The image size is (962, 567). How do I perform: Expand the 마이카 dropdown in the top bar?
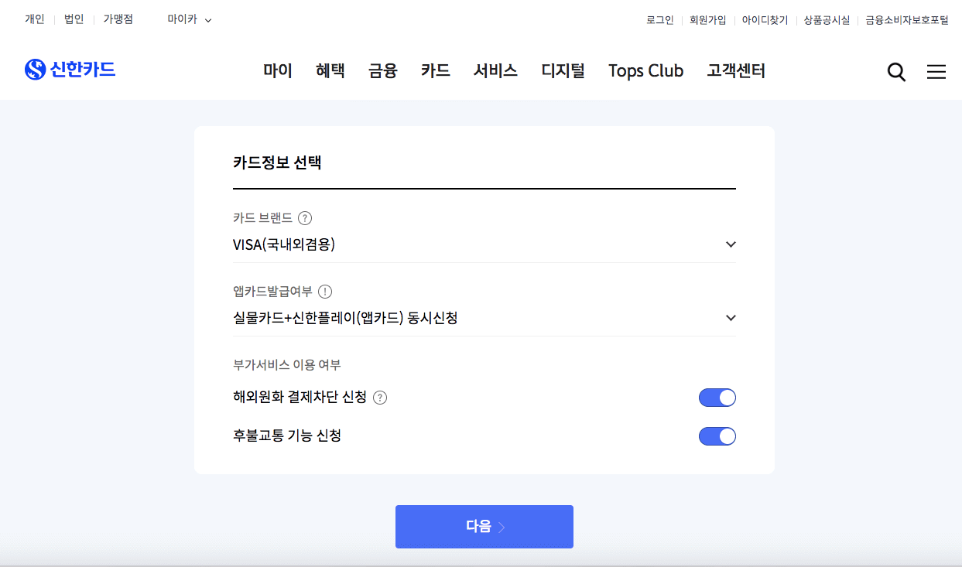188,19
